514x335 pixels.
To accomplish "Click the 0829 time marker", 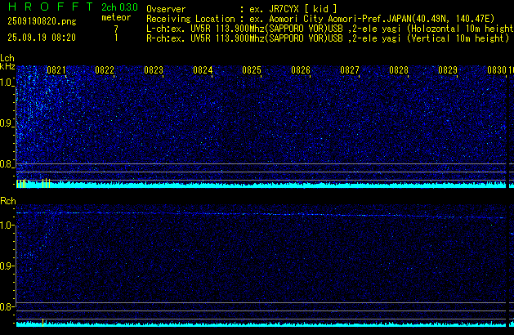I will point(448,71).
